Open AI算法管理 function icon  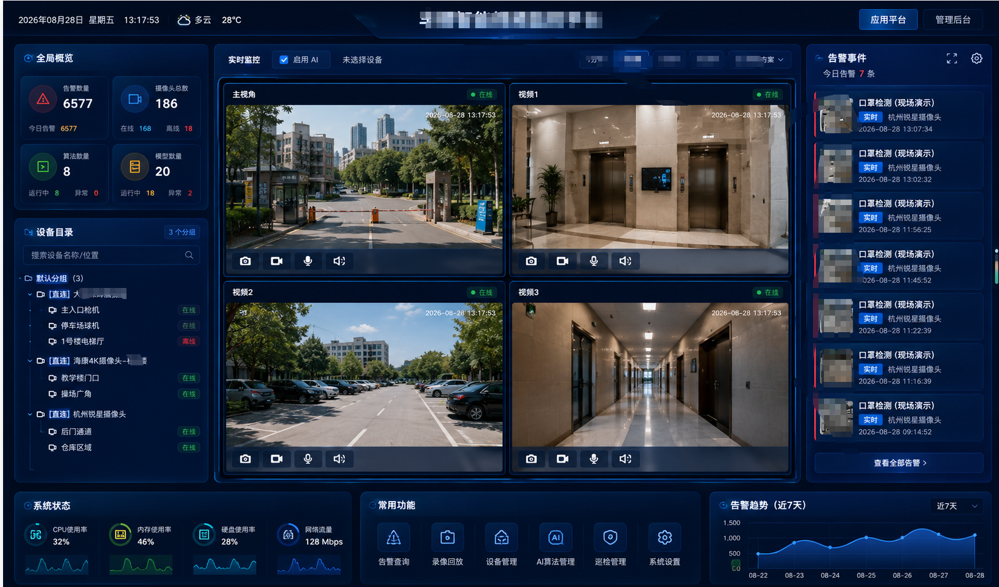[556, 538]
